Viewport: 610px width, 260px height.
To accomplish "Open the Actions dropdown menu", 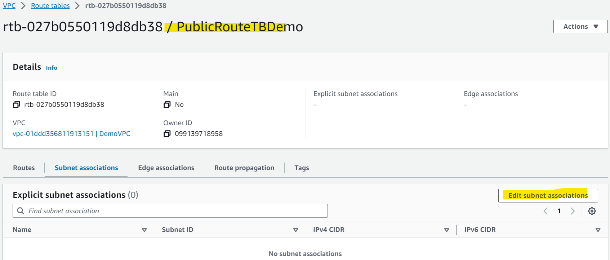I will pyautogui.click(x=580, y=27).
